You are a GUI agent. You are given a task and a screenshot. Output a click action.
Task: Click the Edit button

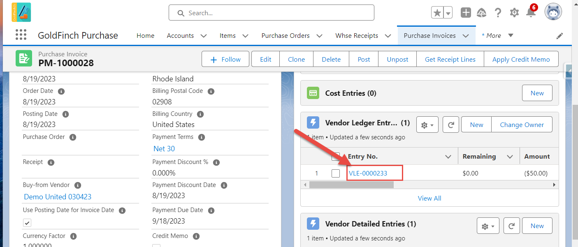click(x=266, y=59)
